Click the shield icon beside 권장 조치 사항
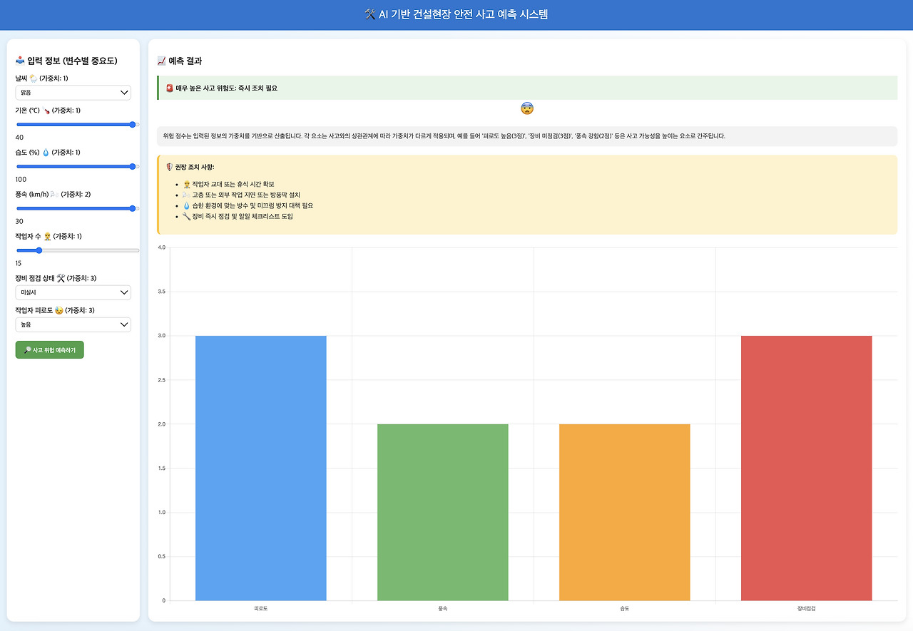The image size is (913, 631). pyautogui.click(x=169, y=168)
